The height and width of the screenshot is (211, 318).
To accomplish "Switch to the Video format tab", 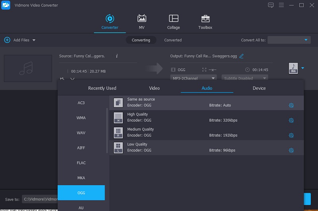I will 154,88.
